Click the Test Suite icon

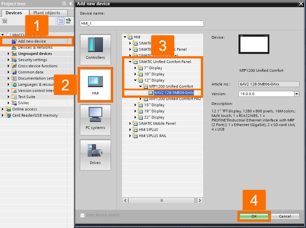[14, 97]
